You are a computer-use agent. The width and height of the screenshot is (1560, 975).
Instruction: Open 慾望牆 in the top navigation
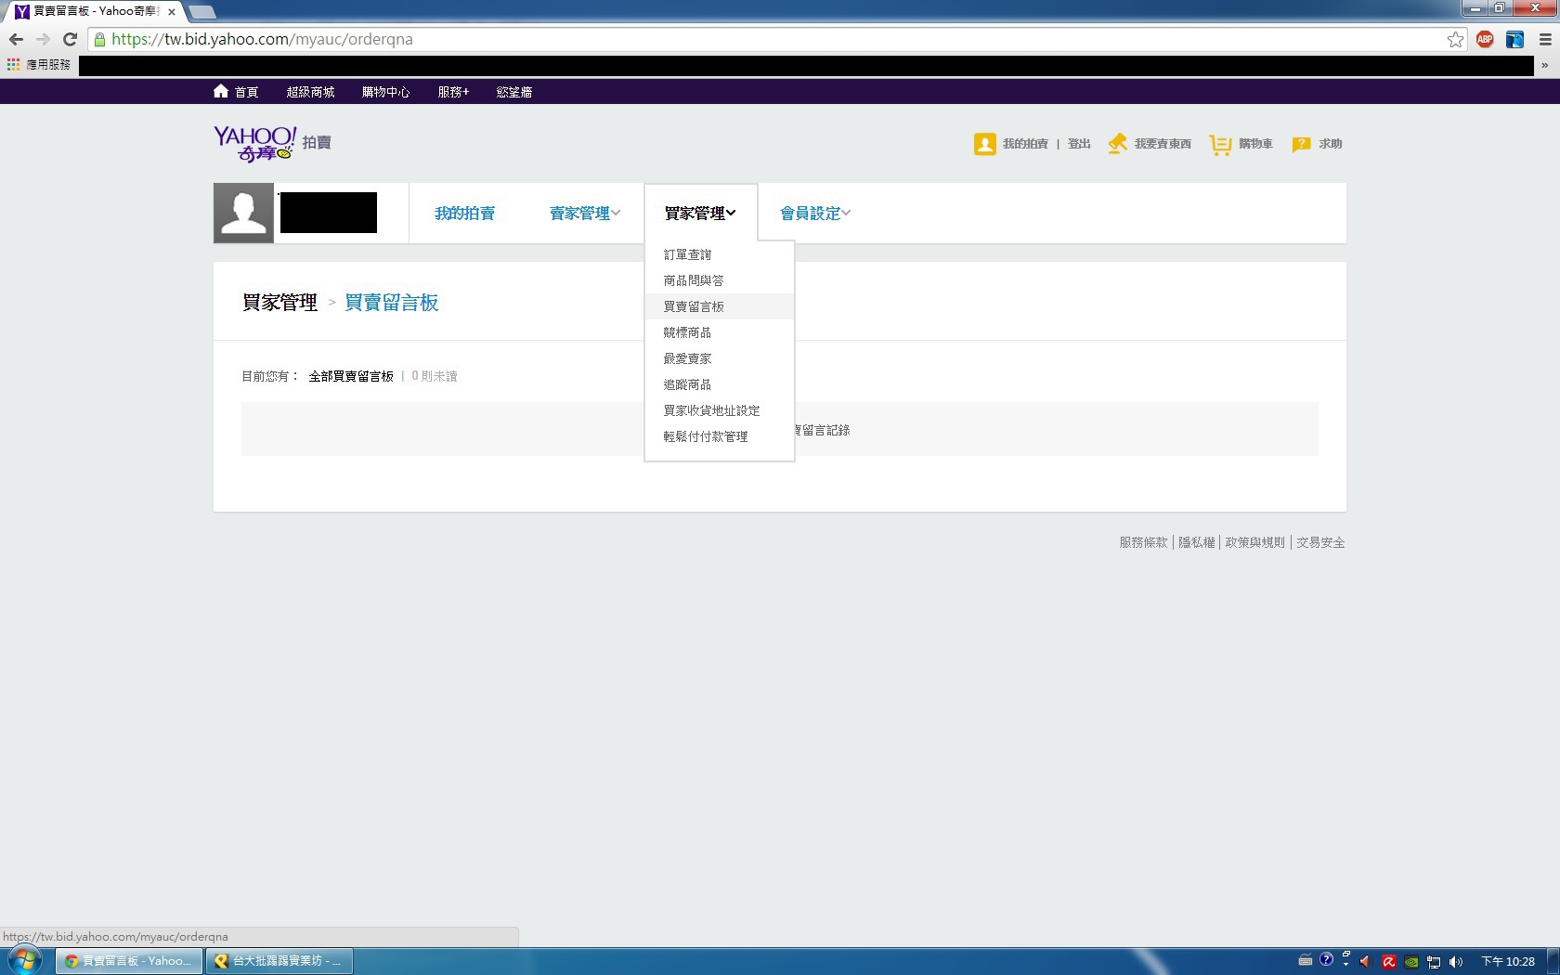[513, 92]
